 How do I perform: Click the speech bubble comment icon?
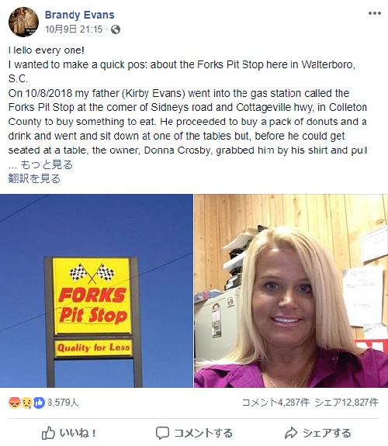162,433
